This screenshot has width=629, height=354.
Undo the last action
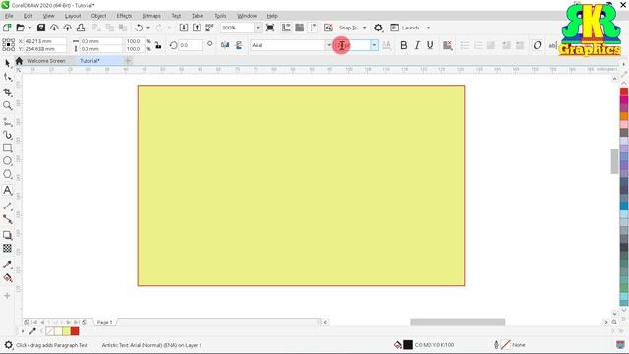coord(139,28)
